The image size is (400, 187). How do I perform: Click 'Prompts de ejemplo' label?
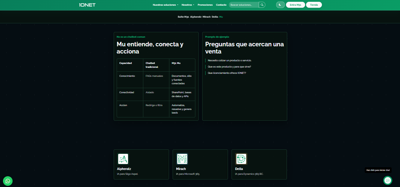tap(217, 37)
